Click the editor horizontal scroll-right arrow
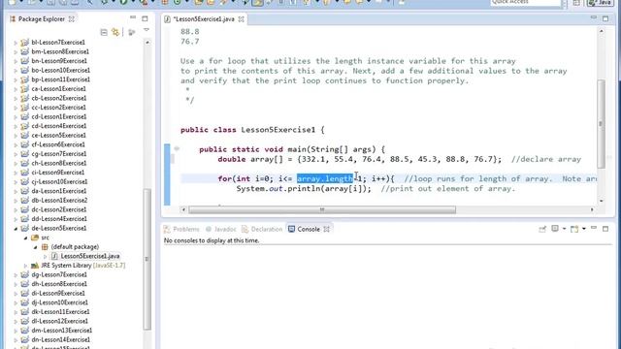 592,209
